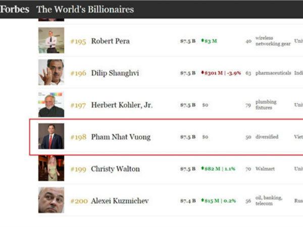Open Pham Nhat Vuong's profile photo
Viewport: 303px width, 227px height.
pos(51,136)
